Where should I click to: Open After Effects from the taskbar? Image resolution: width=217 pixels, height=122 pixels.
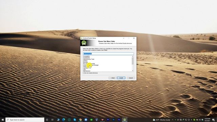(119, 120)
